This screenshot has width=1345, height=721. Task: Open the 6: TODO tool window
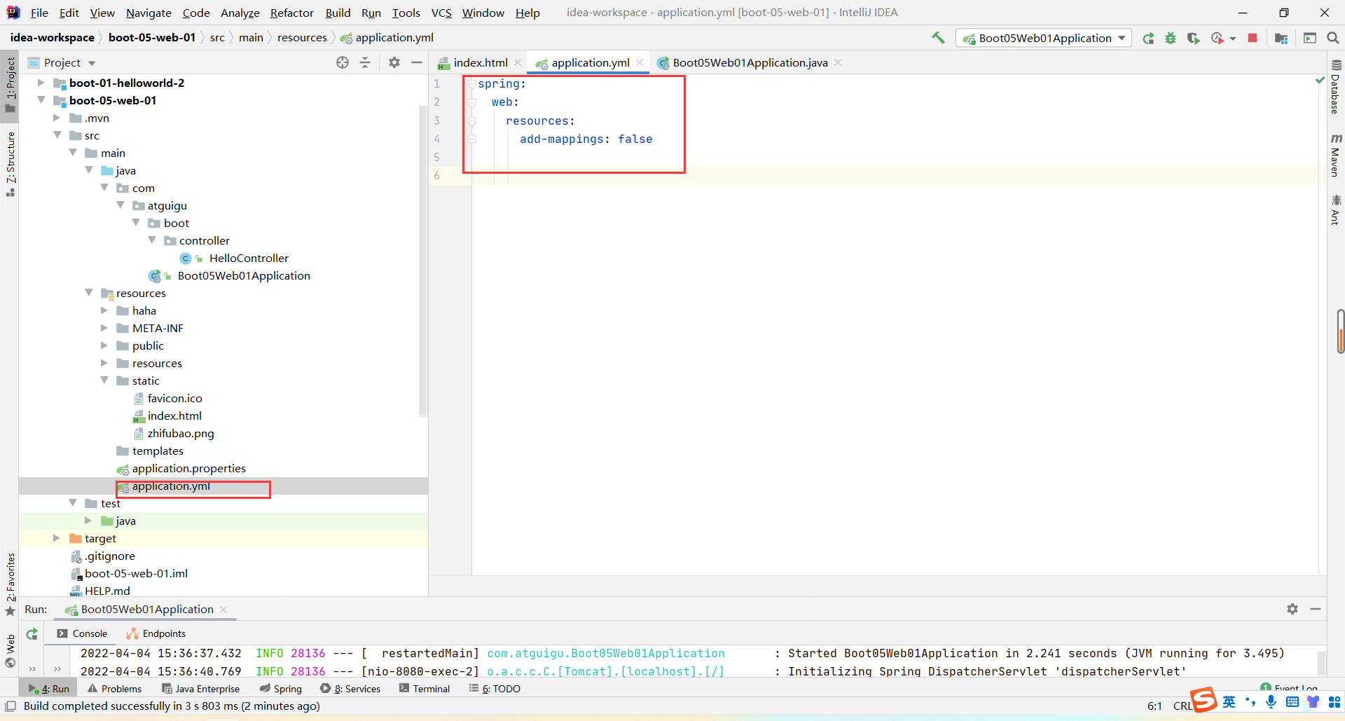(495, 689)
